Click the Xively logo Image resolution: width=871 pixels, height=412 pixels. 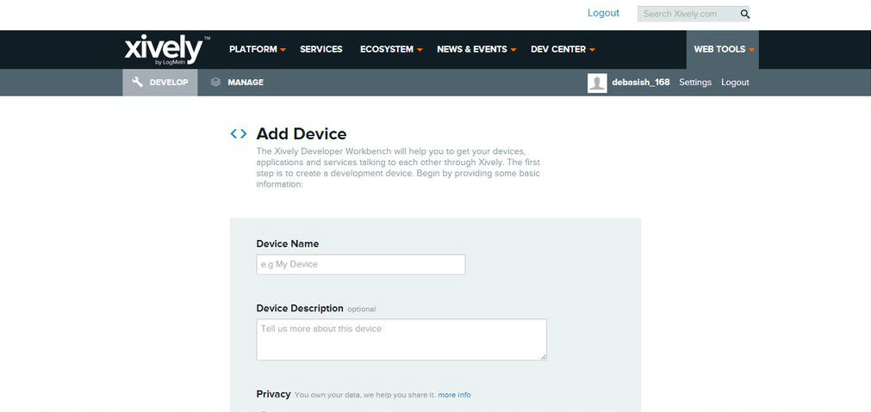[x=167, y=50]
